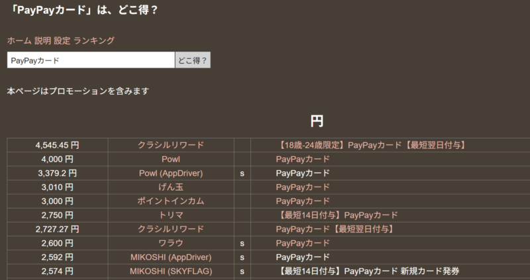Open the ポイントインカム link
The image size is (530, 280).
point(170,201)
